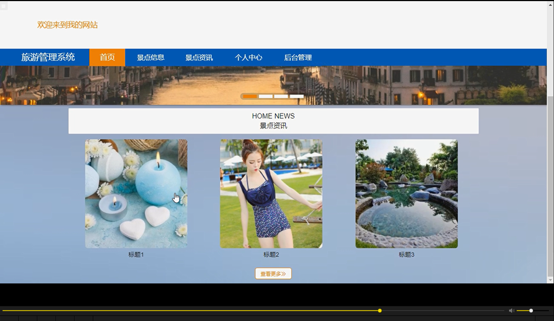Click the 旅游管理系统 site title
554x321 pixels.
(48, 57)
